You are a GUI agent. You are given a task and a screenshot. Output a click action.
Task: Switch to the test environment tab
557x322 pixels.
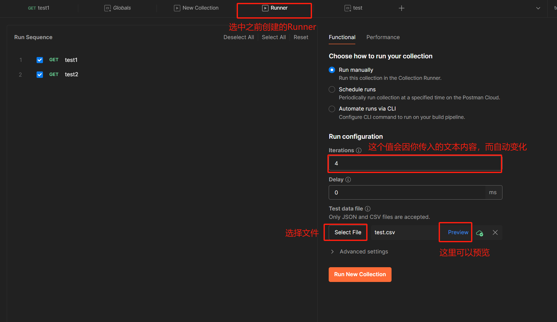[x=353, y=8]
